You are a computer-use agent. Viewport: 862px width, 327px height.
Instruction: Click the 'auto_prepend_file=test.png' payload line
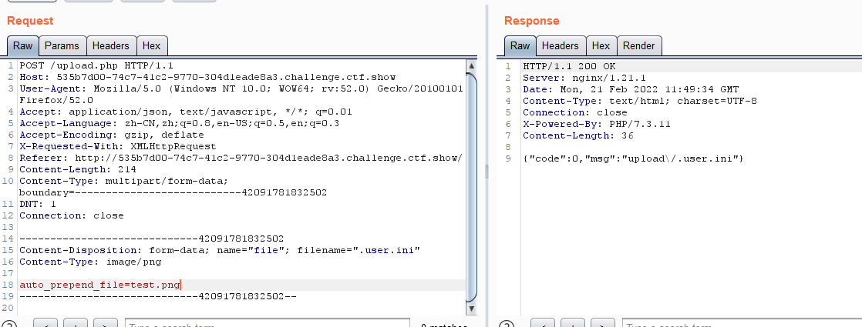click(x=99, y=285)
